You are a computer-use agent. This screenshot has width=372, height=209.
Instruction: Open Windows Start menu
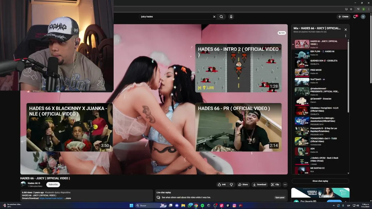[x=131, y=206]
